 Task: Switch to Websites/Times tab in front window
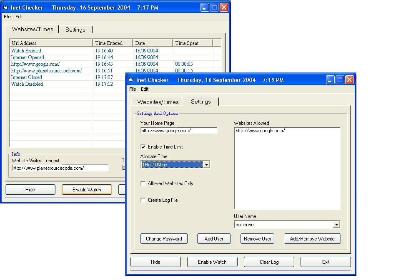pyautogui.click(x=158, y=102)
